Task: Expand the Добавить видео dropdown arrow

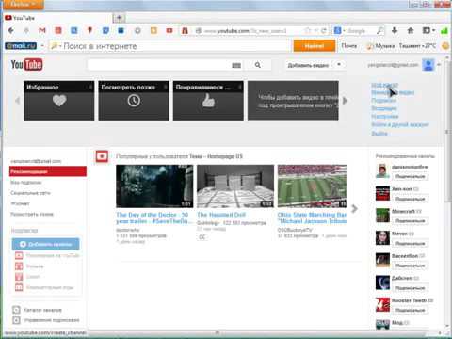Action: click(x=339, y=65)
